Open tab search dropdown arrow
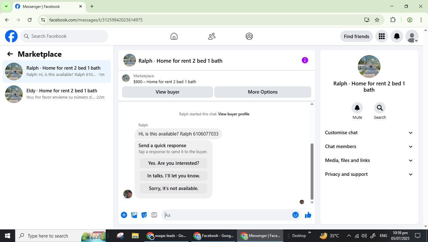Image resolution: width=428 pixels, height=242 pixels. click(6, 6)
